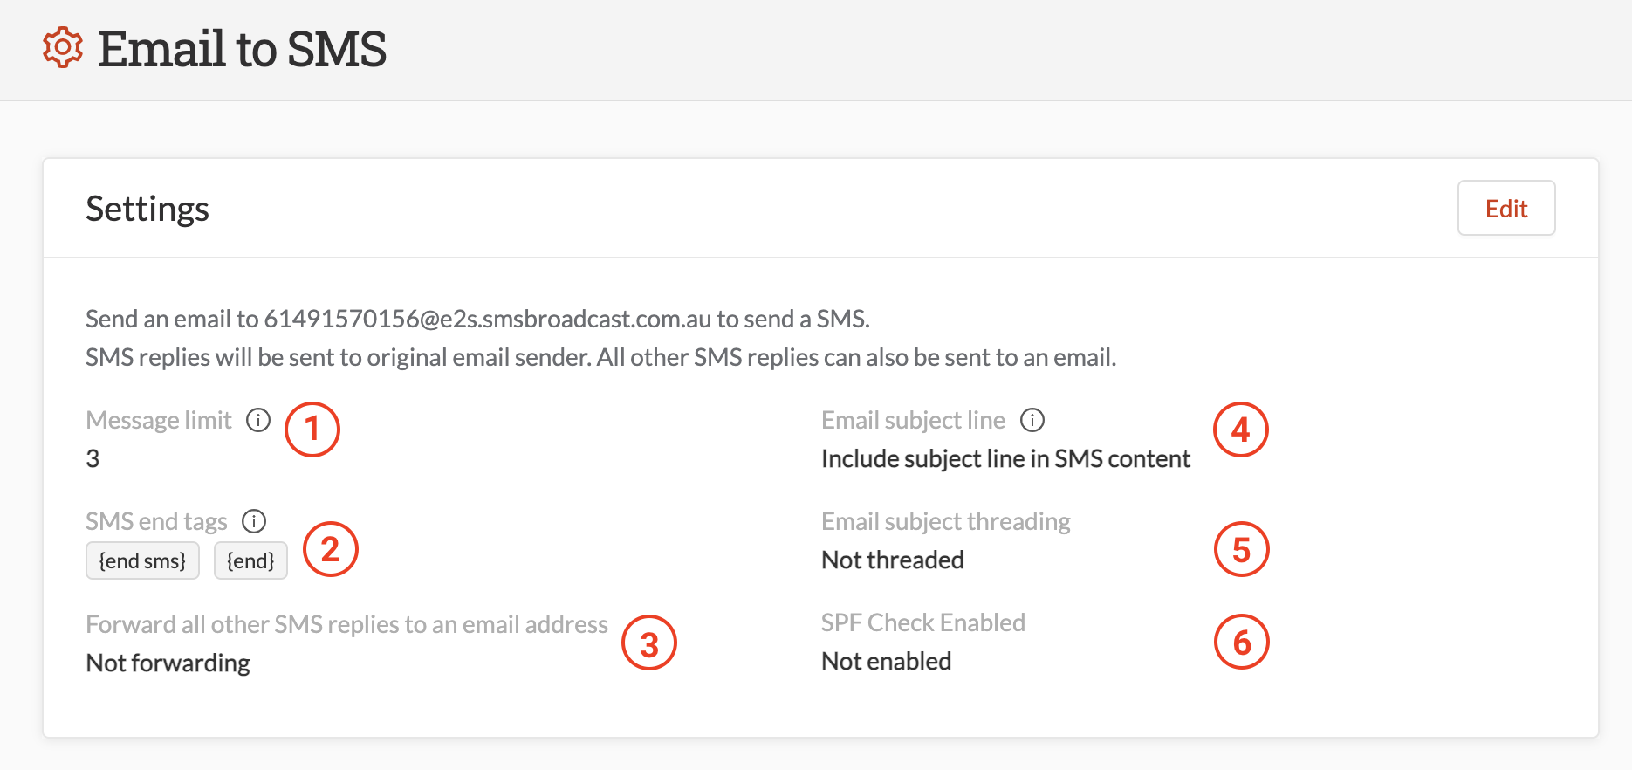Click the SMS end tags info icon
The width and height of the screenshot is (1632, 770).
pyautogui.click(x=254, y=521)
